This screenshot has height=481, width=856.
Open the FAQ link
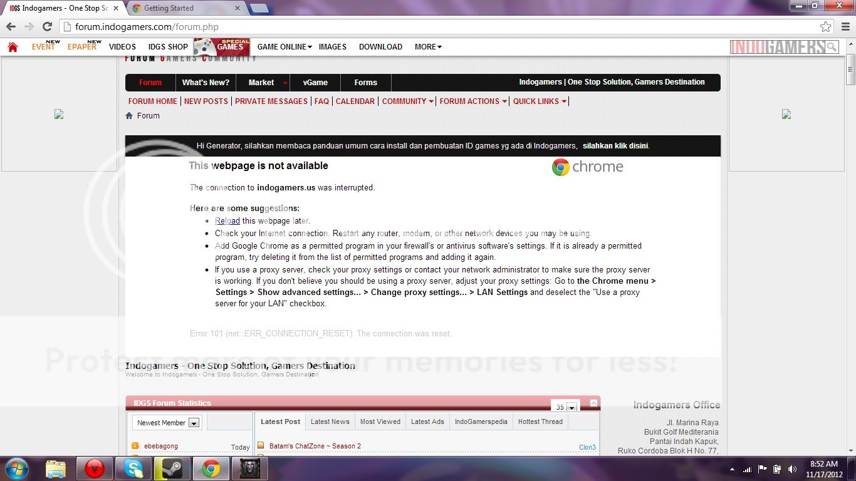(321, 101)
